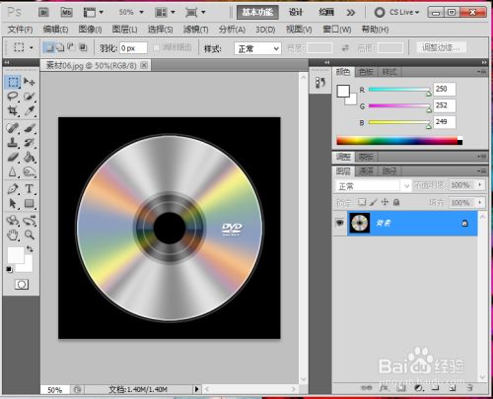Select the 基本功能 workspace button
Viewport: 493px width, 399px height.
257,13
